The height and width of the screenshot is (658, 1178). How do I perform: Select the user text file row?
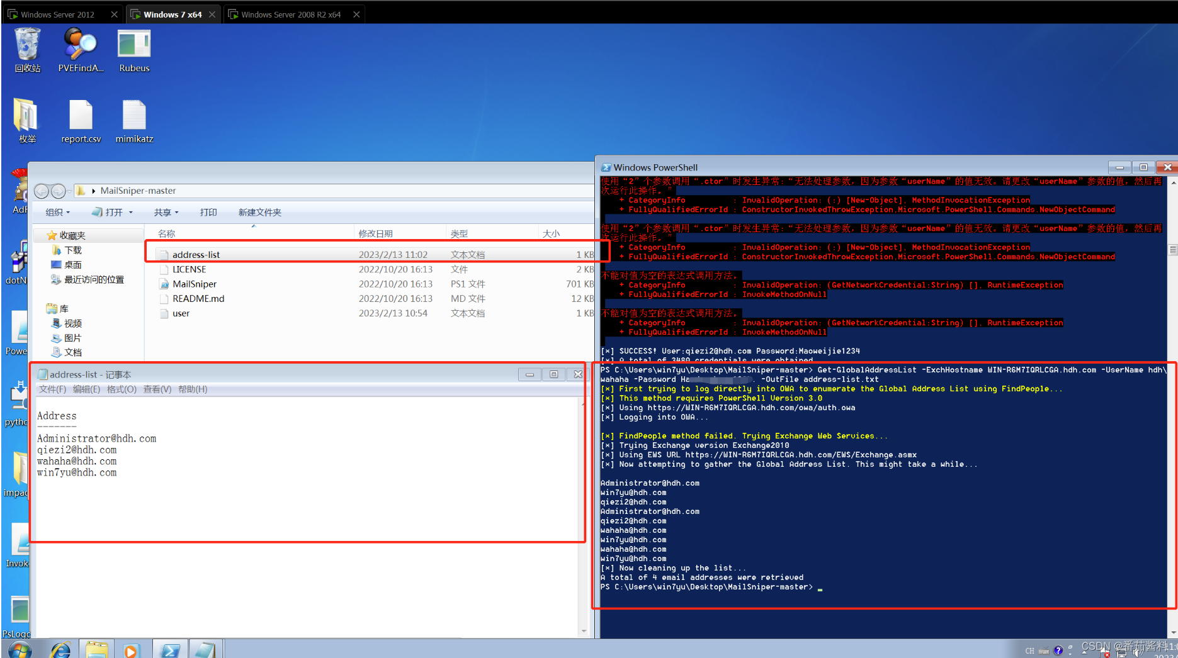tap(375, 313)
